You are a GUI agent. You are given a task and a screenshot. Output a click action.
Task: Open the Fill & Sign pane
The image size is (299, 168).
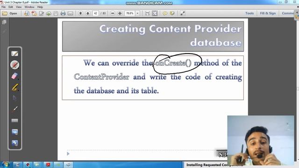tap(268, 13)
